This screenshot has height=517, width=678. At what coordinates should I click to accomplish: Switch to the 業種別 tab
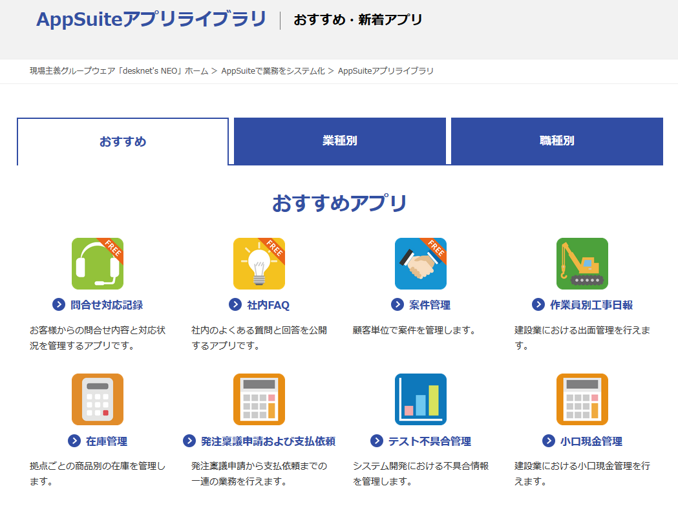(340, 141)
